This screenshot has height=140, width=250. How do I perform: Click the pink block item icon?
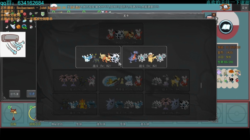click(x=7, y=21)
